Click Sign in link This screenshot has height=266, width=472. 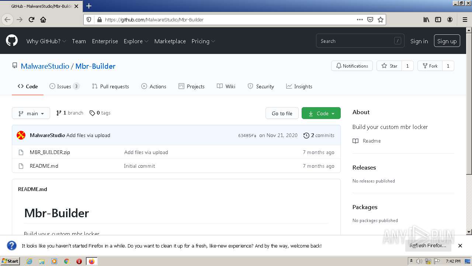[x=419, y=41]
